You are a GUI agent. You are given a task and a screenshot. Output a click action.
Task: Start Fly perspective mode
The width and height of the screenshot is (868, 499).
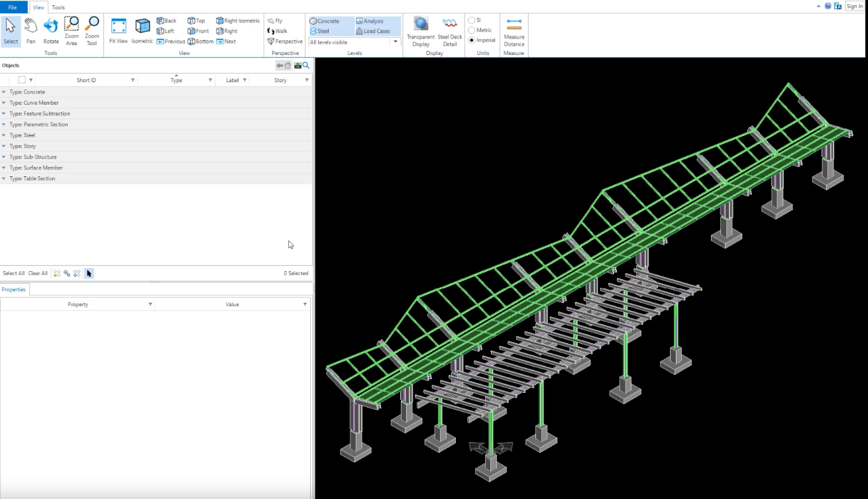pos(275,21)
